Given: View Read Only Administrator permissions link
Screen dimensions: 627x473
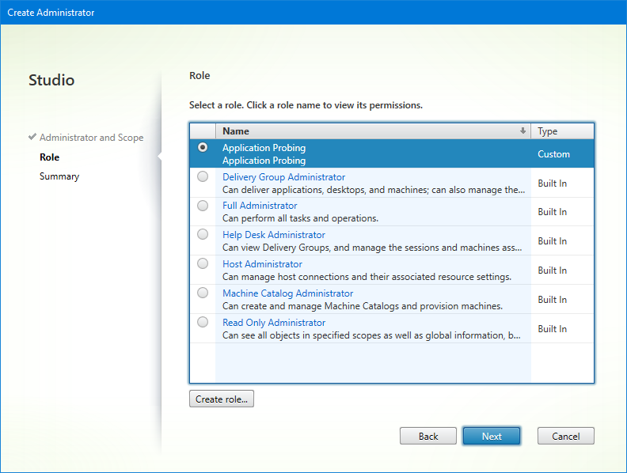Looking at the screenshot, I should (273, 323).
